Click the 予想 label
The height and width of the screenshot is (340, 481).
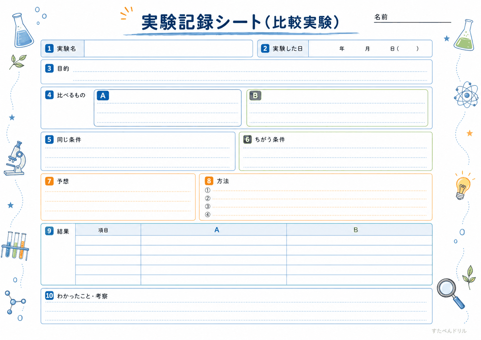(x=63, y=181)
